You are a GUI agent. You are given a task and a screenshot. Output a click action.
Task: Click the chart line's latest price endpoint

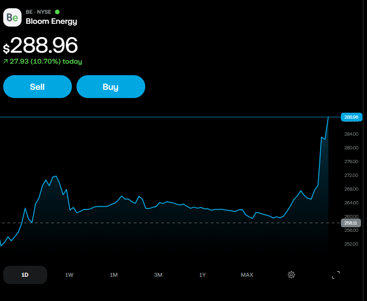[x=328, y=117]
